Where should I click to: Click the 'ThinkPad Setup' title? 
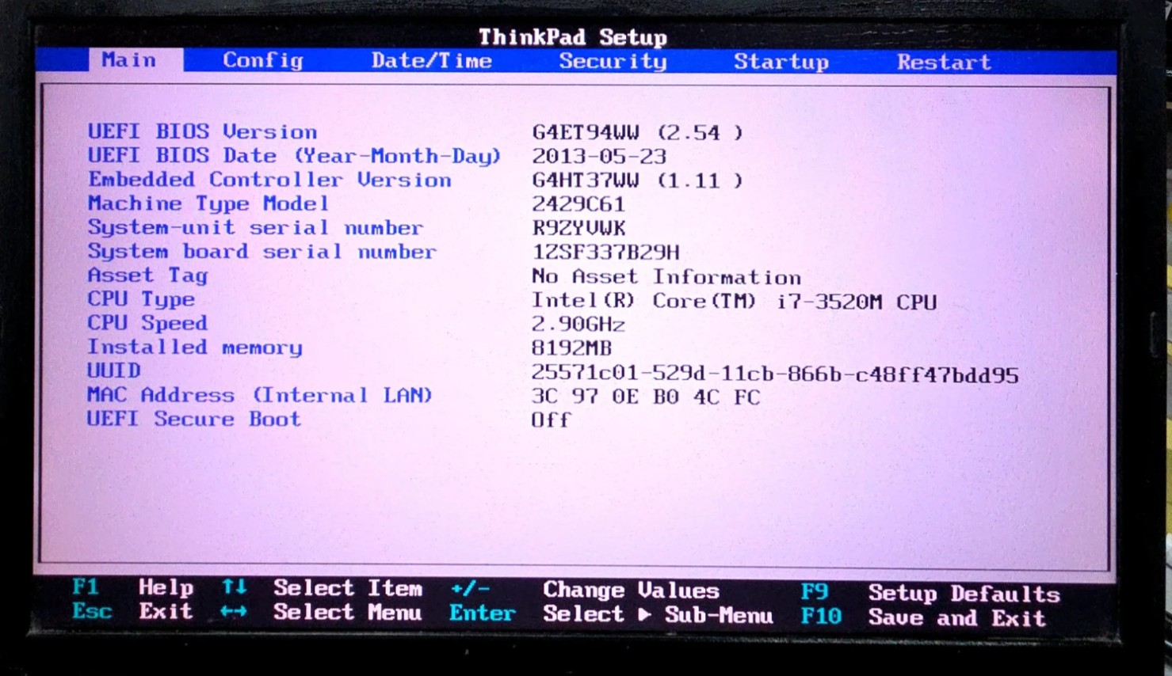(573, 37)
